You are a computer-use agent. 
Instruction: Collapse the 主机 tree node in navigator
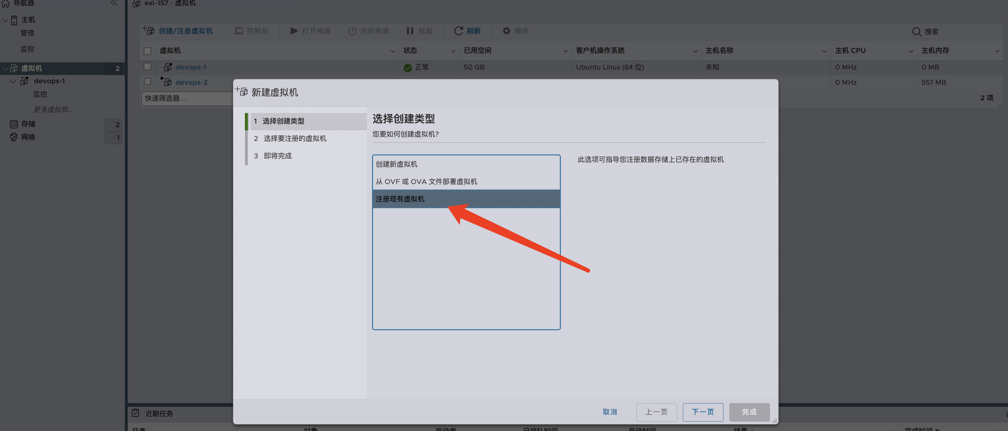[5, 20]
